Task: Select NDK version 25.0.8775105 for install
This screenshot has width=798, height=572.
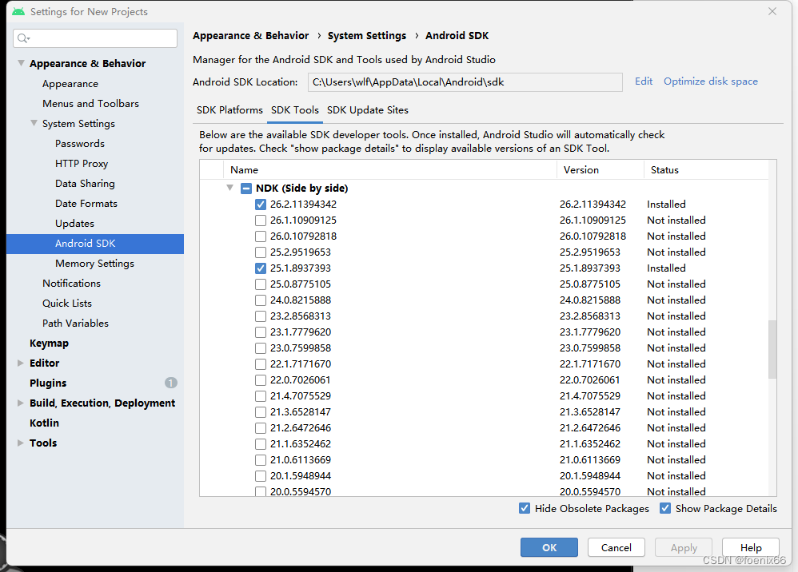Action: [x=260, y=284]
